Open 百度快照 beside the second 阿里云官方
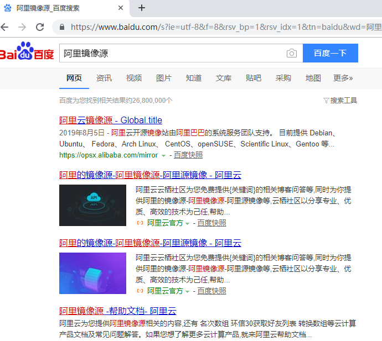This screenshot has height=341, width=382. 211,291
